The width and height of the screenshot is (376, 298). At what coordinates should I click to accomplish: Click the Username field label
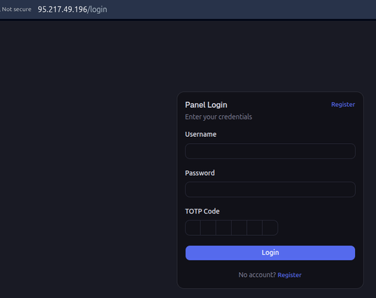pos(201,135)
